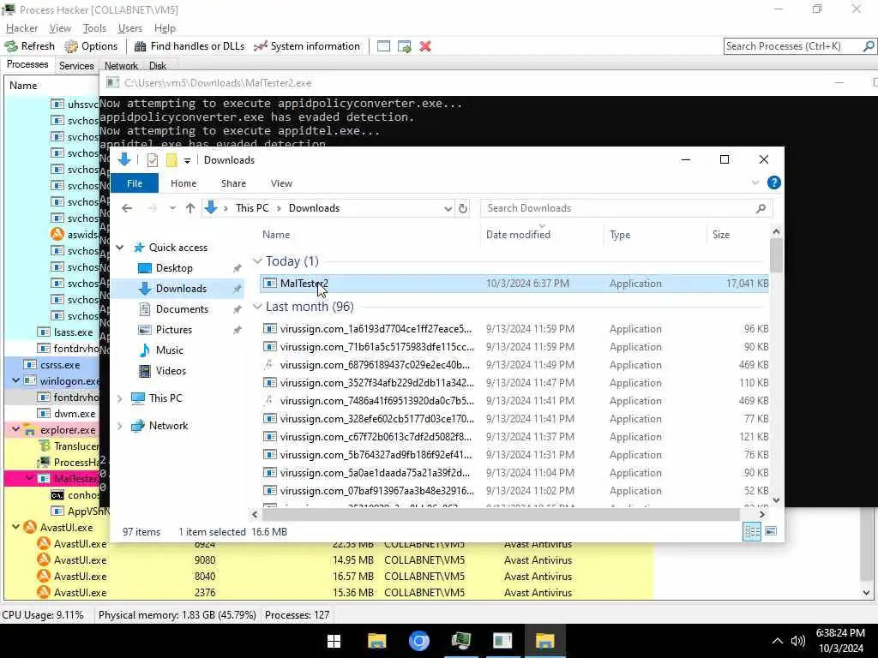878x658 pixels.
Task: Click the find window and thread icon
Action: pos(405,46)
